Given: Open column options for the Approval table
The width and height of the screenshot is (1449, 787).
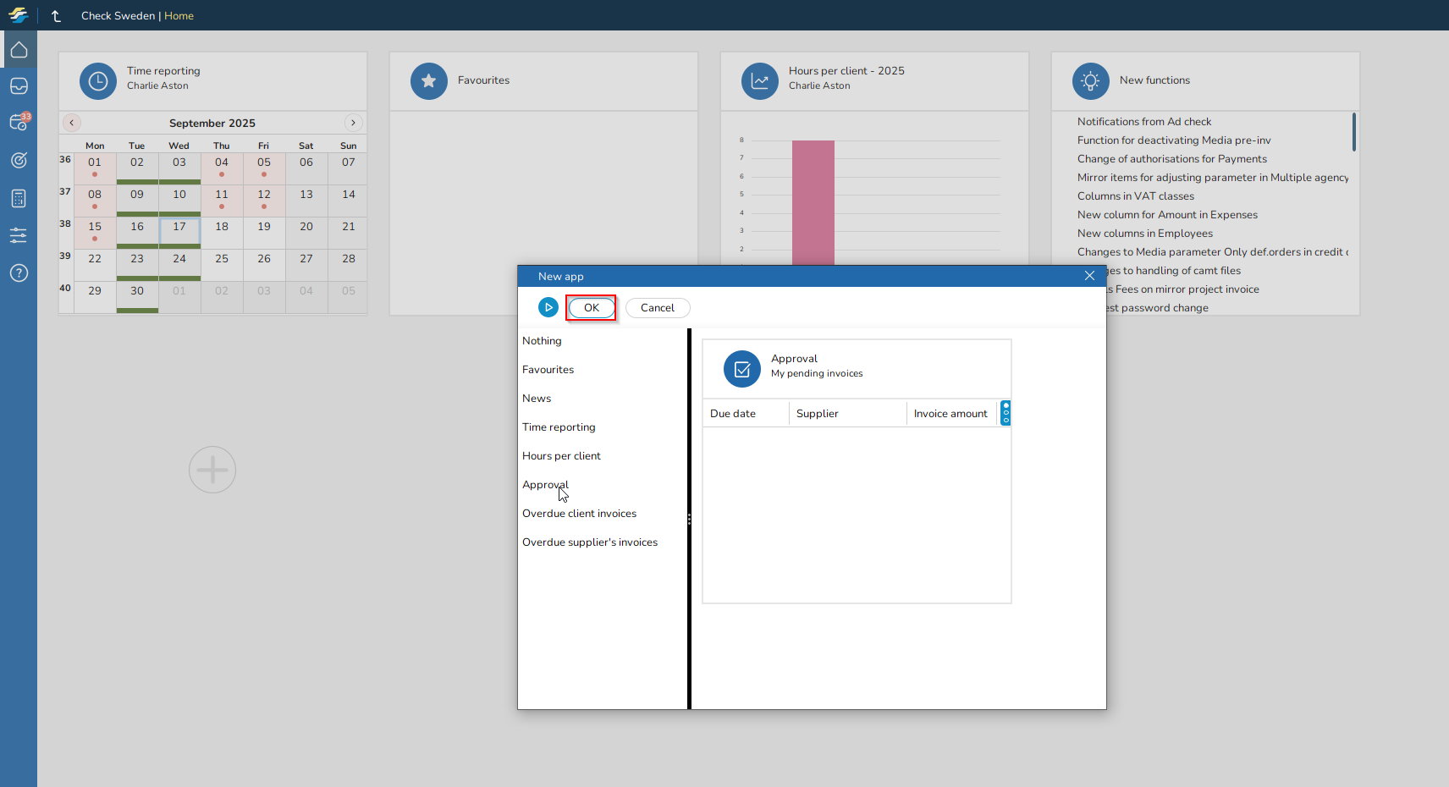Looking at the screenshot, I should pyautogui.click(x=1005, y=413).
